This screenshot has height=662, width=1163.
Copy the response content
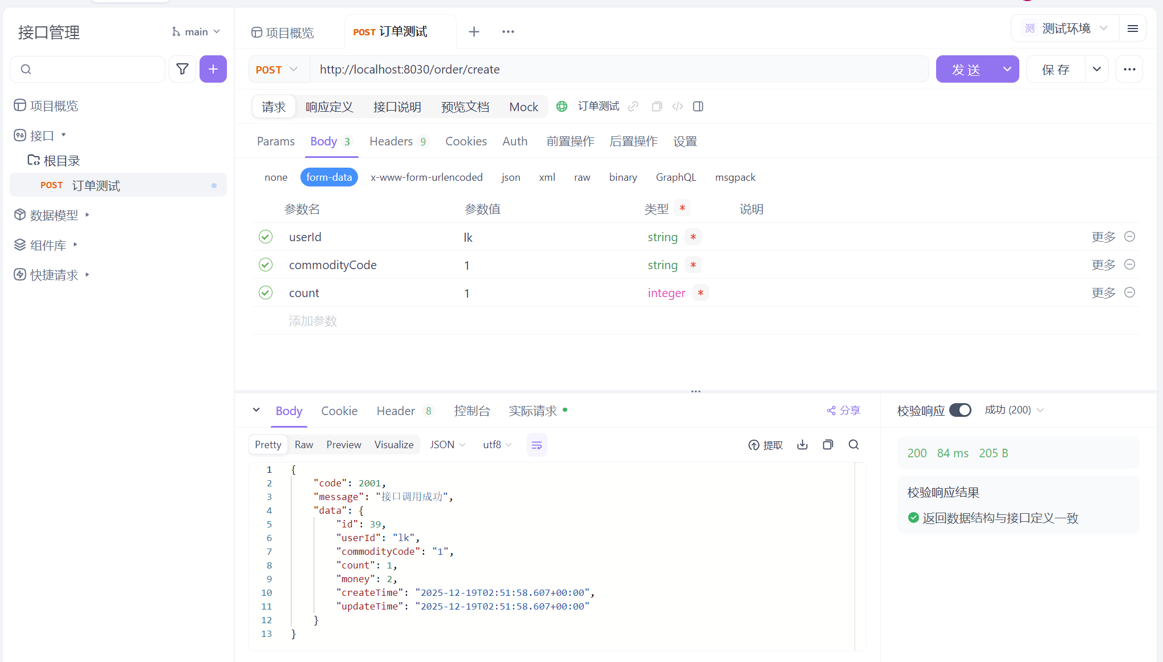(x=828, y=445)
